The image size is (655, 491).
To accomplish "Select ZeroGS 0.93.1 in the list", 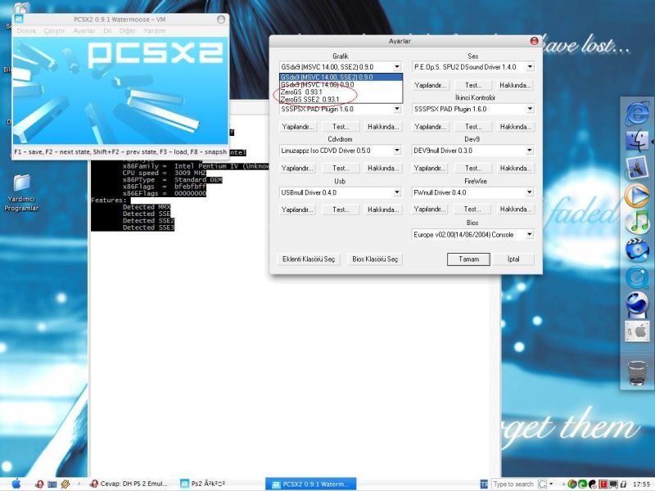I will coord(341,92).
